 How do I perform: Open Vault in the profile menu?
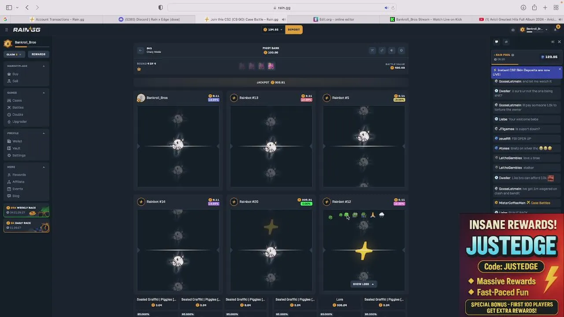pyautogui.click(x=14, y=148)
